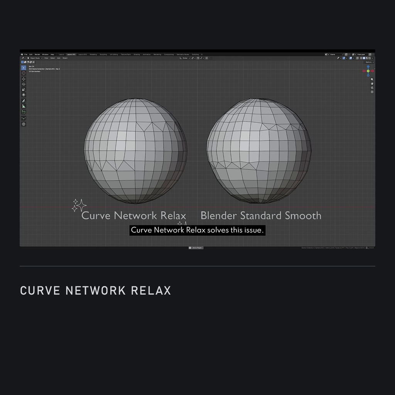
Task: Switch to Wireframe shading mode
Action: click(361, 58)
